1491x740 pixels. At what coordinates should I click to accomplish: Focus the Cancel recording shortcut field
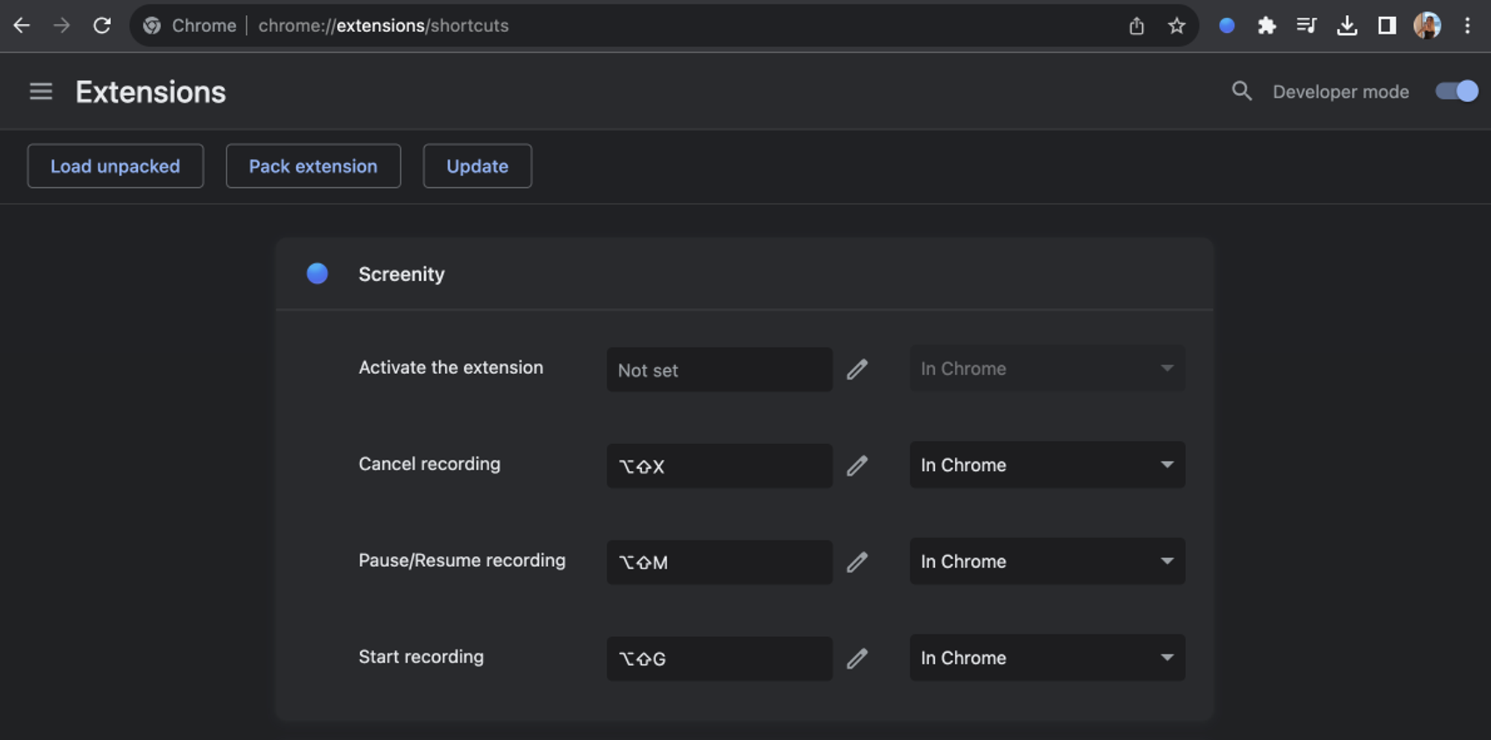click(719, 466)
